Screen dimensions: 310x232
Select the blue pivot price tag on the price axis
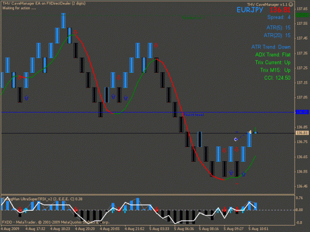(x=302, y=112)
